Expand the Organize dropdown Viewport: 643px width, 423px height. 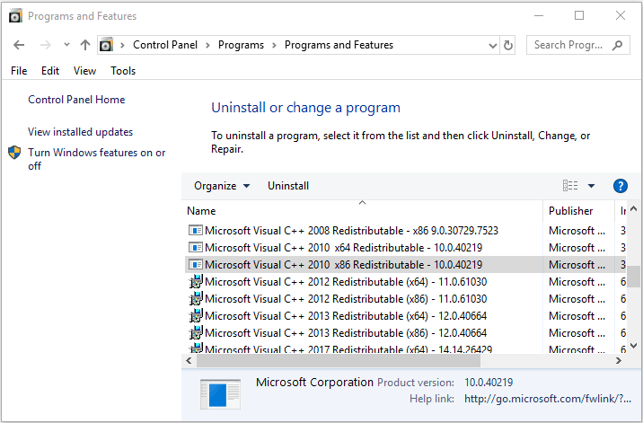pos(222,186)
